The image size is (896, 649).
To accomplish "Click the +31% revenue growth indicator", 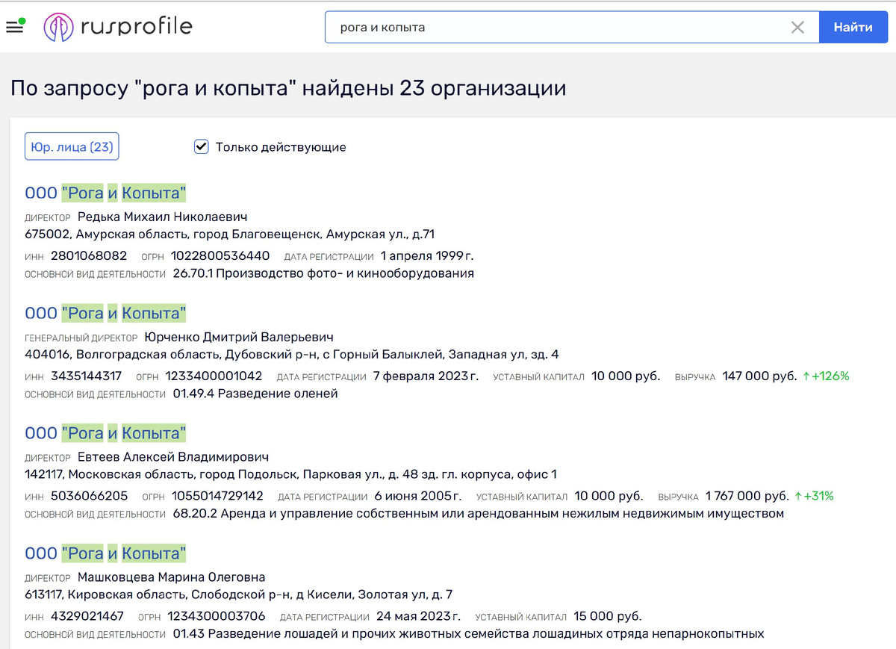I will [x=814, y=496].
